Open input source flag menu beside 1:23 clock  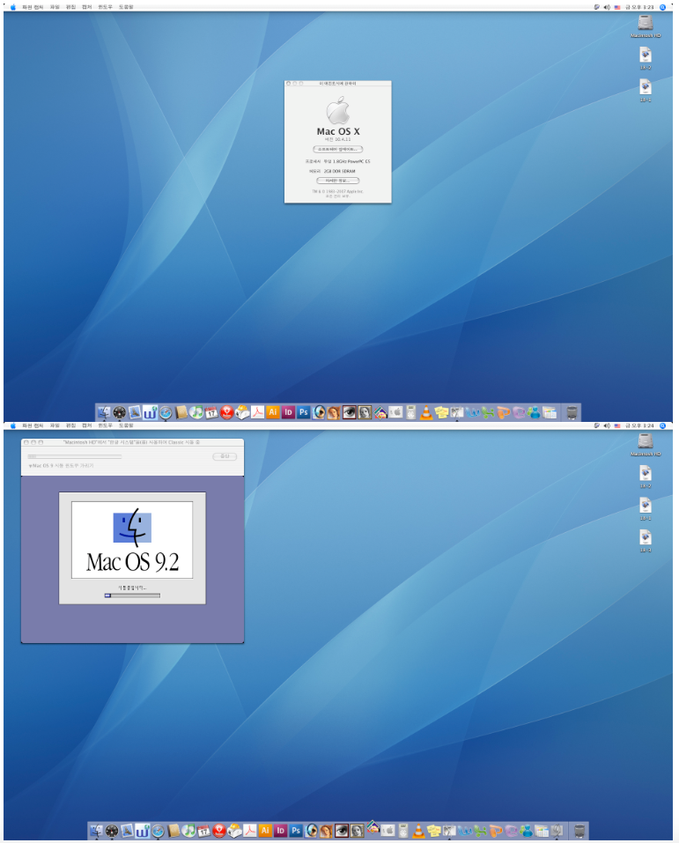[x=617, y=6]
